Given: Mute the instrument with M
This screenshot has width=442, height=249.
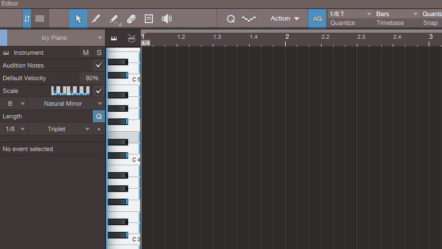Looking at the screenshot, I should (x=86, y=53).
